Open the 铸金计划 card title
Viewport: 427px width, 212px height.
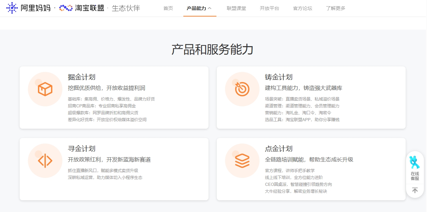click(279, 77)
